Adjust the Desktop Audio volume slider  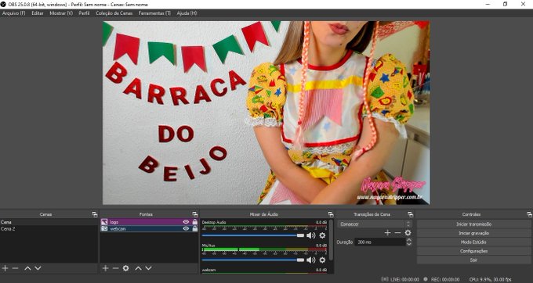(253, 235)
